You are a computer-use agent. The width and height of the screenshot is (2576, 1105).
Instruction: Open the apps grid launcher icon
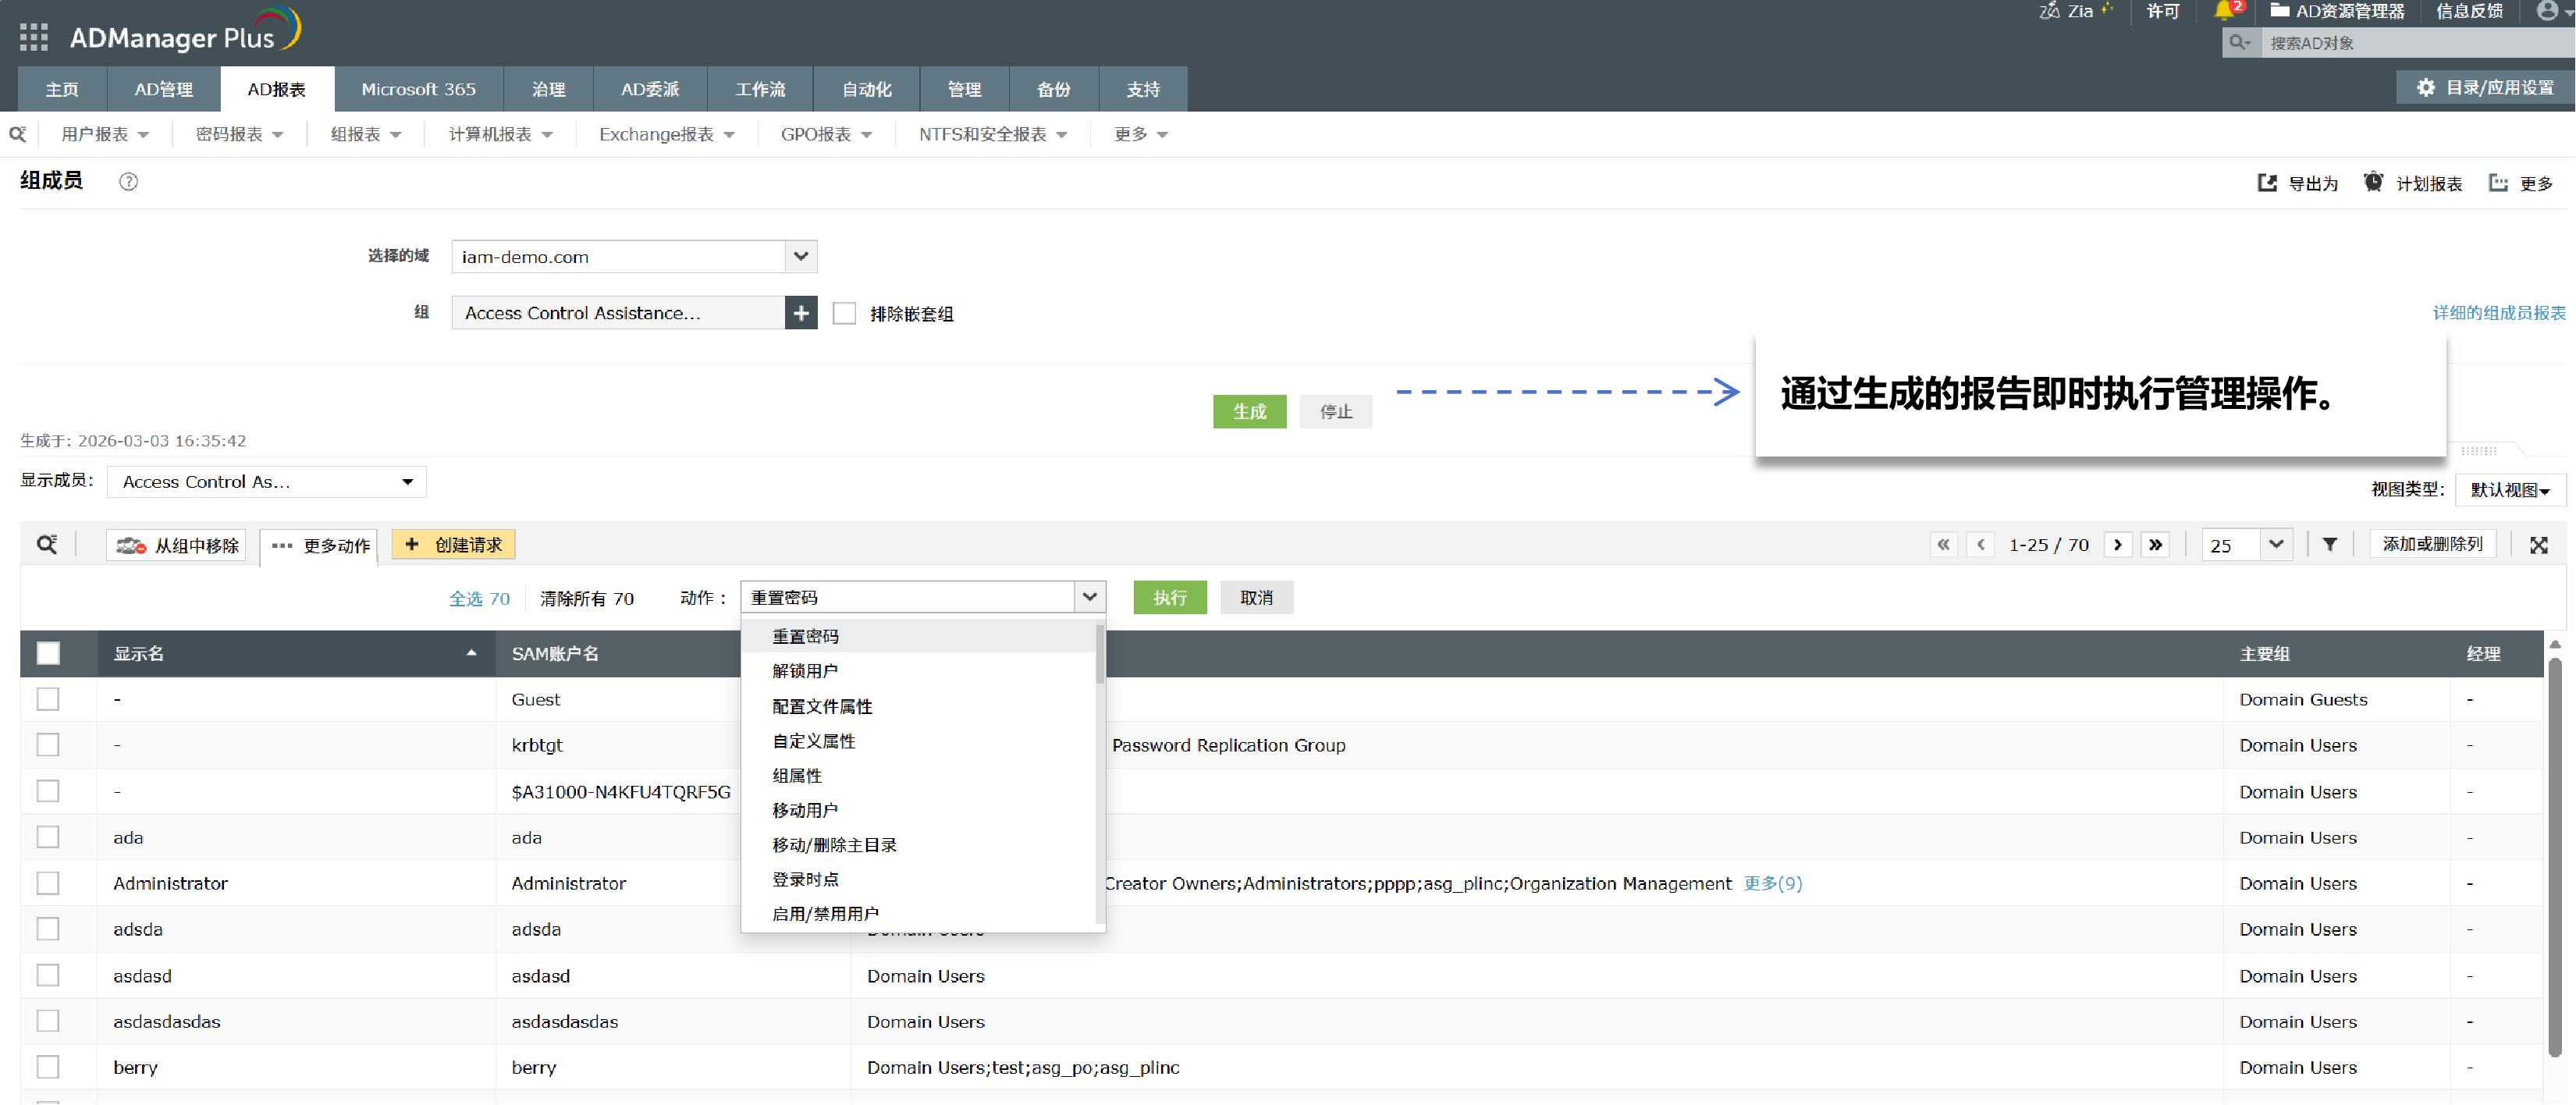coord(34,37)
